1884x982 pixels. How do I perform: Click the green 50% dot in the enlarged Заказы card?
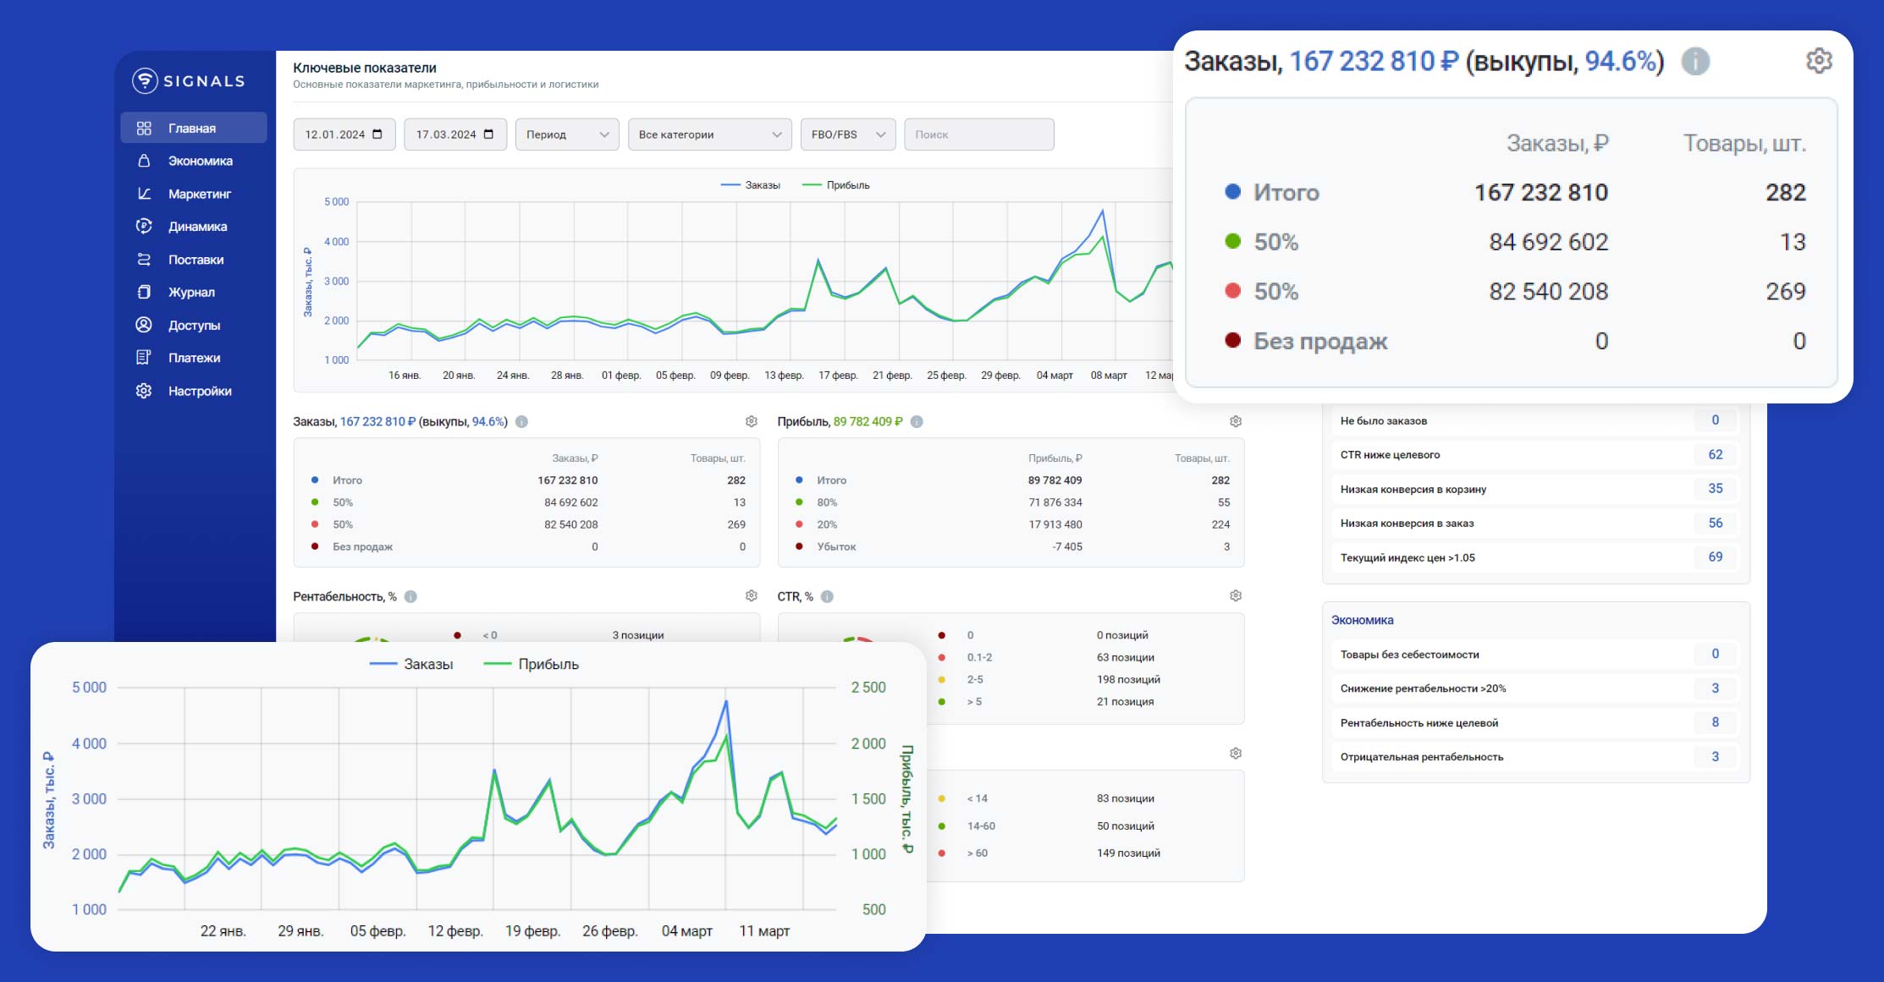point(1233,241)
